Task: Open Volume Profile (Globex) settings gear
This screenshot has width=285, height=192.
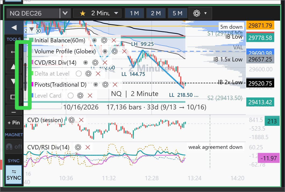Action: (115, 51)
